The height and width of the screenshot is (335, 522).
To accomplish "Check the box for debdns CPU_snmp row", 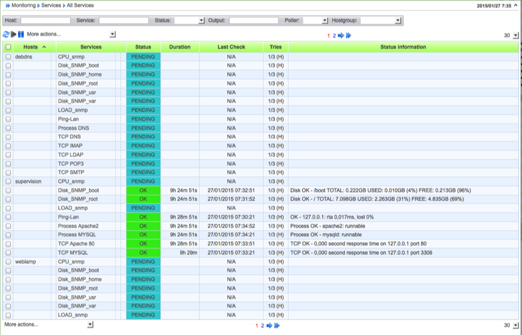I will point(8,57).
